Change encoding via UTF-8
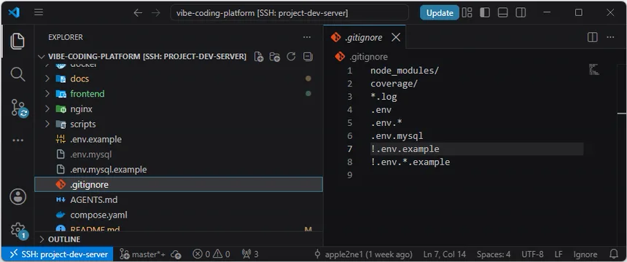Screen dimensions: 627x262 tap(532, 254)
